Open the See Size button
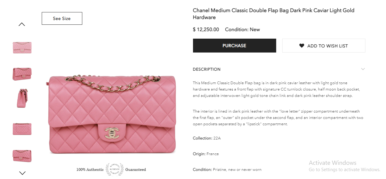The width and height of the screenshot is (386, 179). [62, 18]
